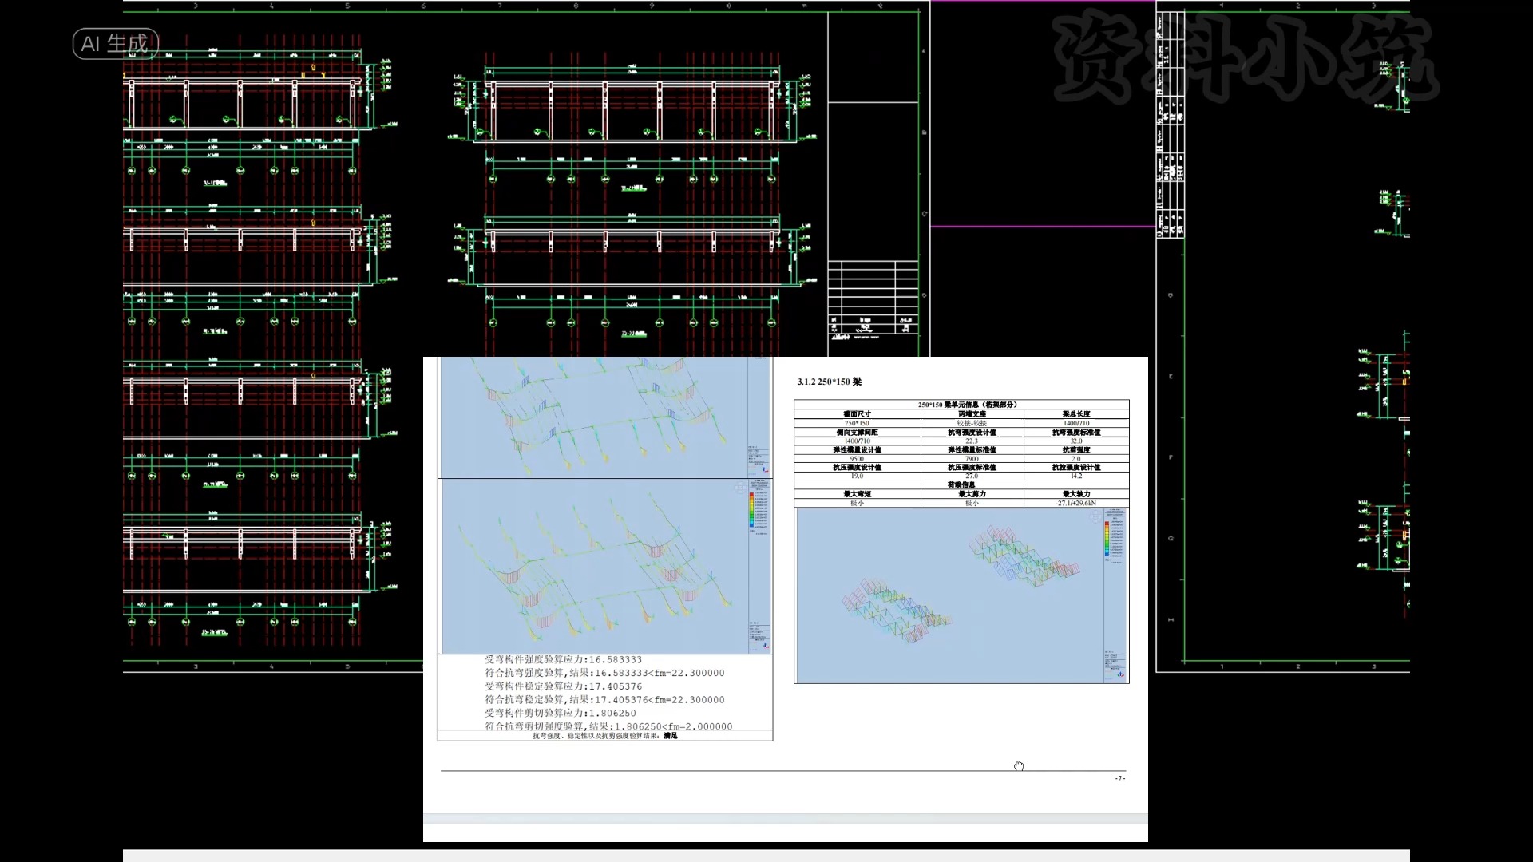Viewport: 1533px width, 862px height.
Task: Click the color legend in the beam model image
Action: (x=1114, y=540)
